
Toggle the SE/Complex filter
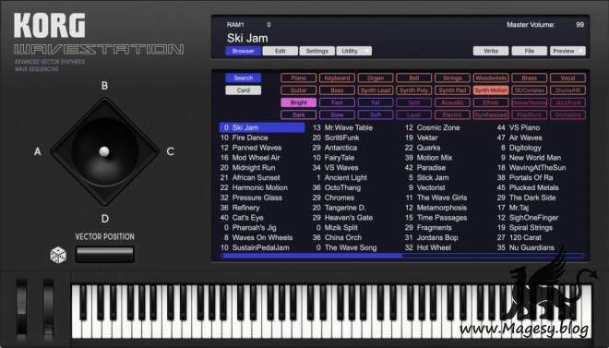(x=529, y=90)
